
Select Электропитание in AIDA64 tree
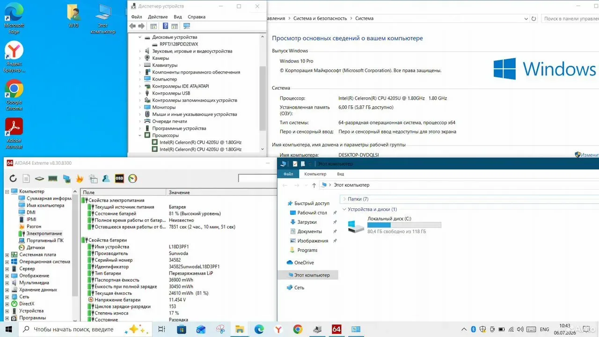click(x=44, y=234)
